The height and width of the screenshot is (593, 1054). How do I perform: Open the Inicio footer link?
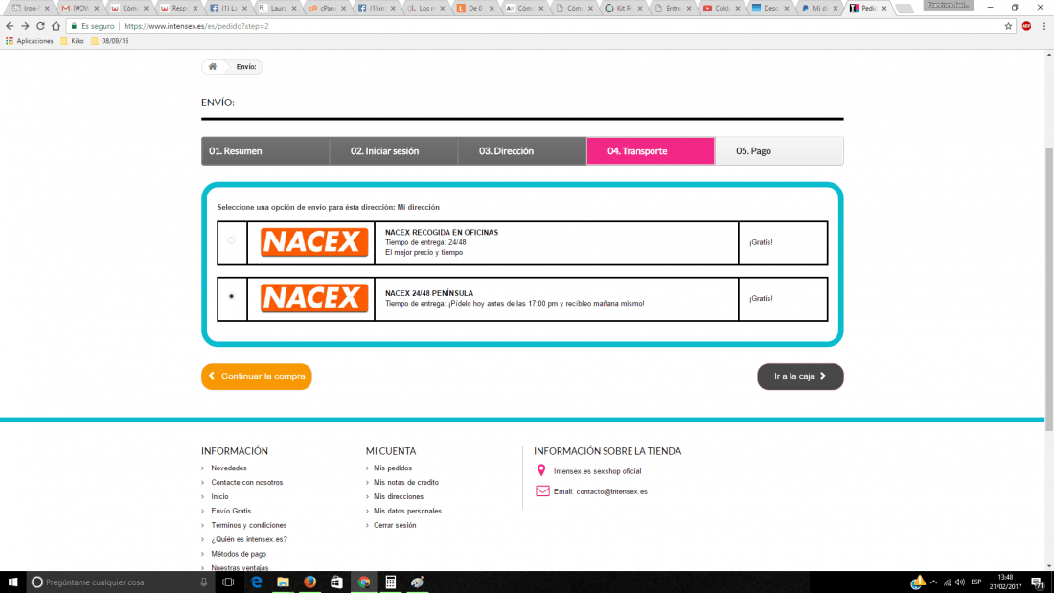219,496
